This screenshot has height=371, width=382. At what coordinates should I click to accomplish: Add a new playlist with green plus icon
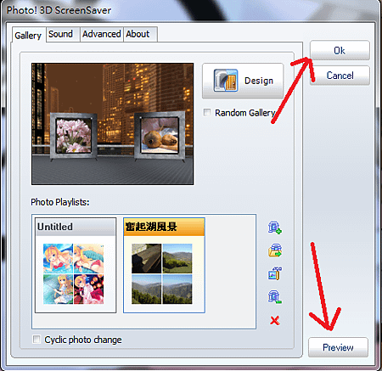point(274,228)
